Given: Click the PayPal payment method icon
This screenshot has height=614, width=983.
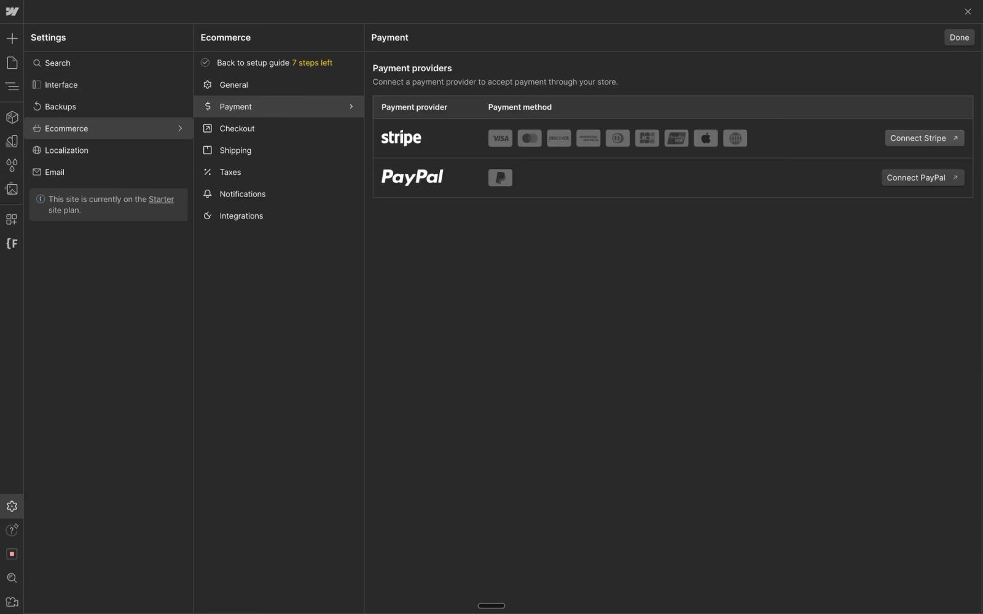Looking at the screenshot, I should pyautogui.click(x=500, y=177).
